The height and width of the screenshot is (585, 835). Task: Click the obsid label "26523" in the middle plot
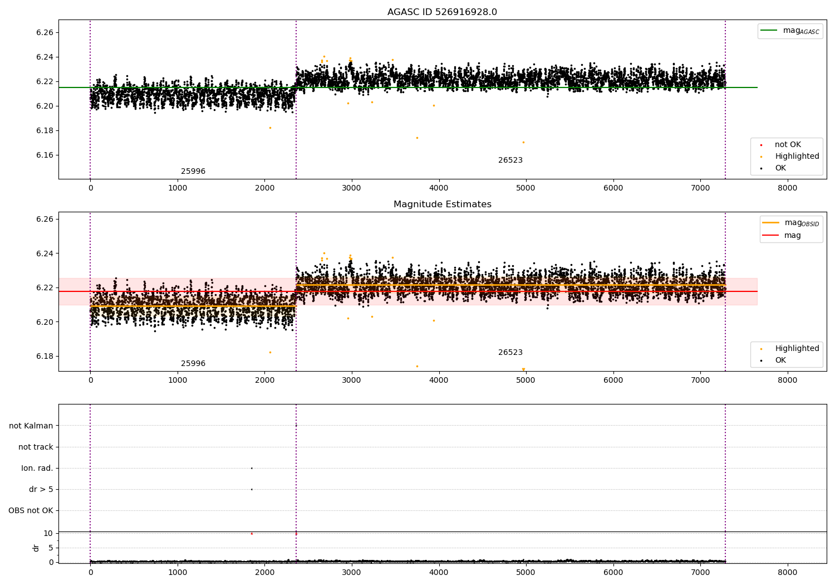(510, 353)
